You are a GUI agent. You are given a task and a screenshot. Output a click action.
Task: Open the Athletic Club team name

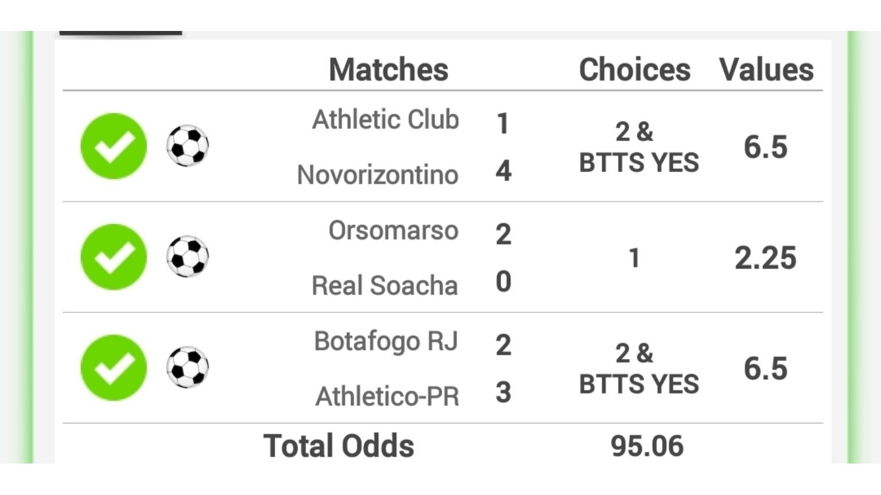[385, 120]
